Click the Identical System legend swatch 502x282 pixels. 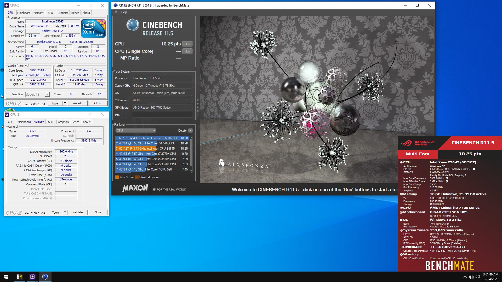136,177
